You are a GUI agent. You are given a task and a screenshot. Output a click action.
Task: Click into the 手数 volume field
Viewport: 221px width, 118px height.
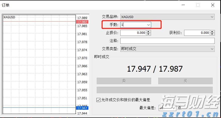tap(133, 25)
